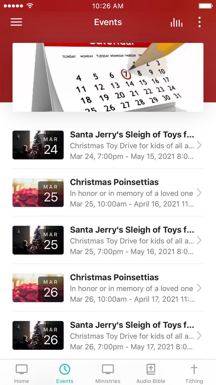Expand Mar 25 Santa Jerry's event chevron
The height and width of the screenshot is (385, 216).
click(x=199, y=240)
